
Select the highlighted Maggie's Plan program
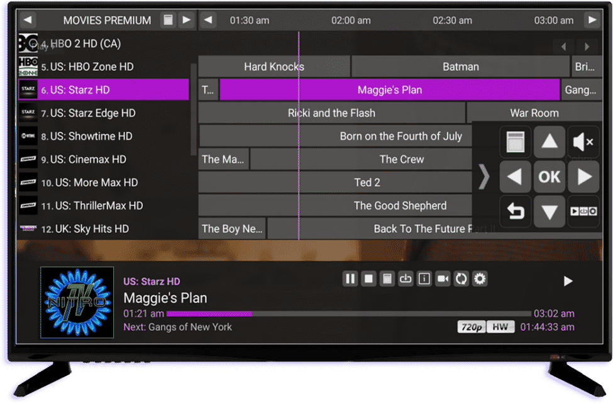(x=390, y=89)
